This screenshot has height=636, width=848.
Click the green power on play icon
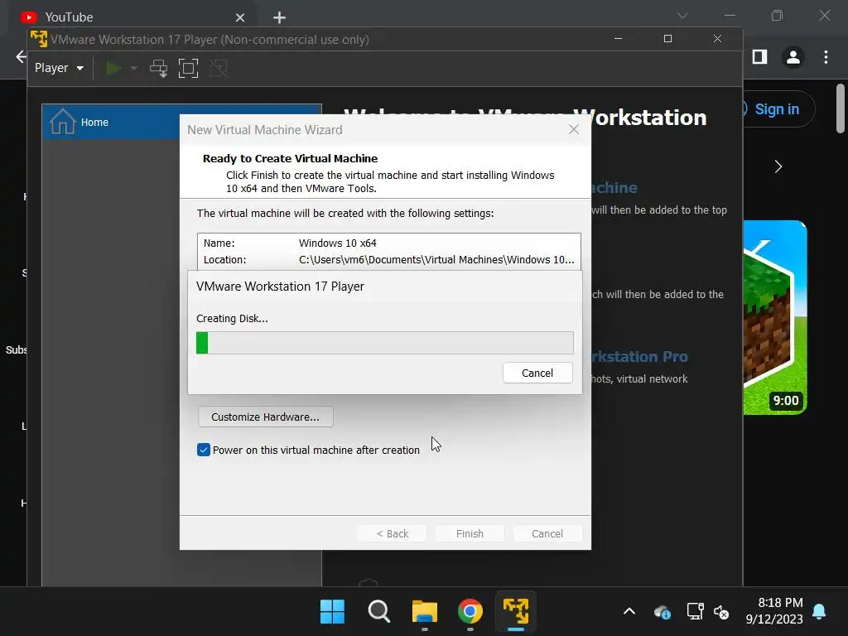click(x=113, y=68)
